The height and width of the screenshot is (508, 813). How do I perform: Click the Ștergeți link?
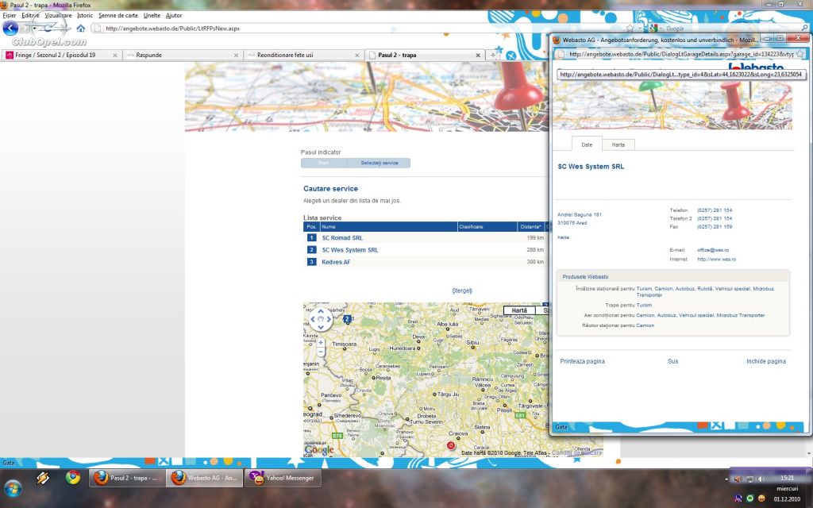tap(462, 291)
